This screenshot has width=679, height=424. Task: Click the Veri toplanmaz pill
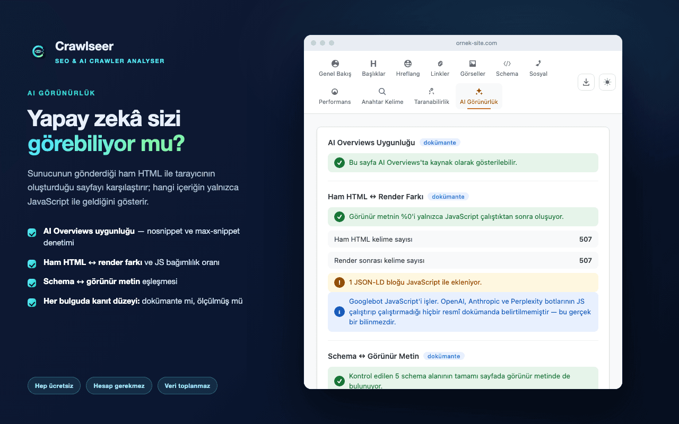[187, 386]
